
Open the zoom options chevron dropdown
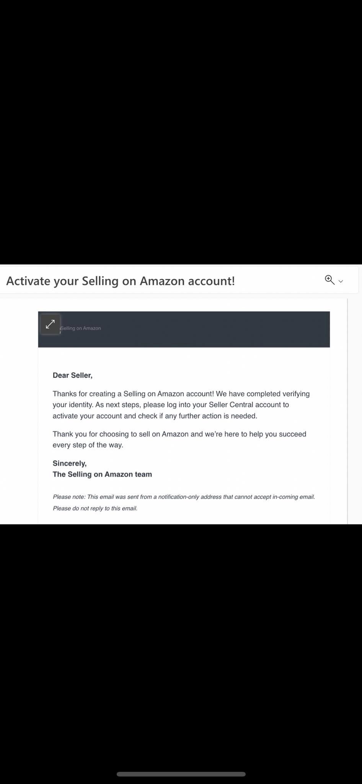click(341, 281)
